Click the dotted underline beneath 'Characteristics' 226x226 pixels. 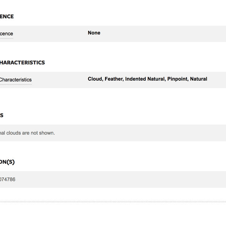16,84
